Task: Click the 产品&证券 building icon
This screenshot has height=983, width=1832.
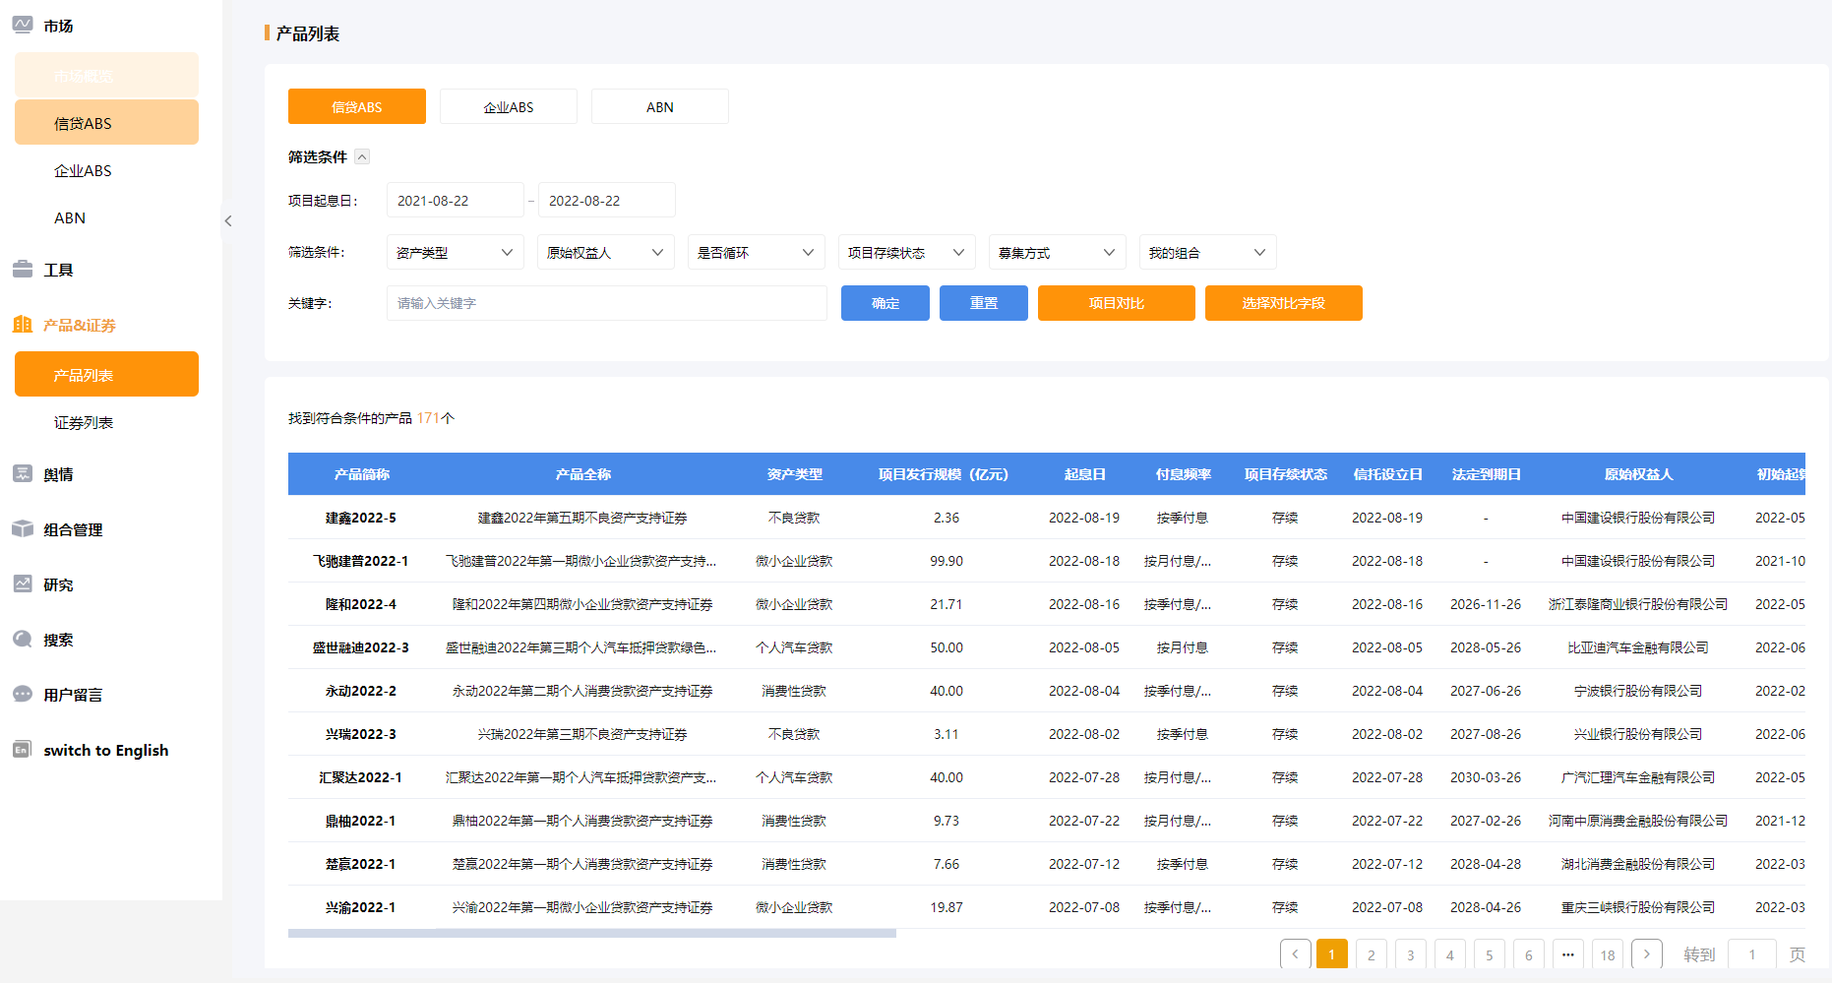Action: (x=23, y=324)
